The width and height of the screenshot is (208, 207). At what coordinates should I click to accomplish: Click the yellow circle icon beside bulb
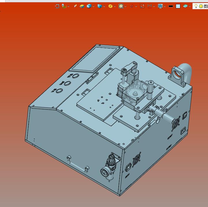coord(201,6)
